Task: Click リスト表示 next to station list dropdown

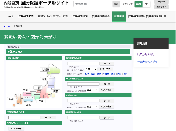Action: (x=105, y=69)
